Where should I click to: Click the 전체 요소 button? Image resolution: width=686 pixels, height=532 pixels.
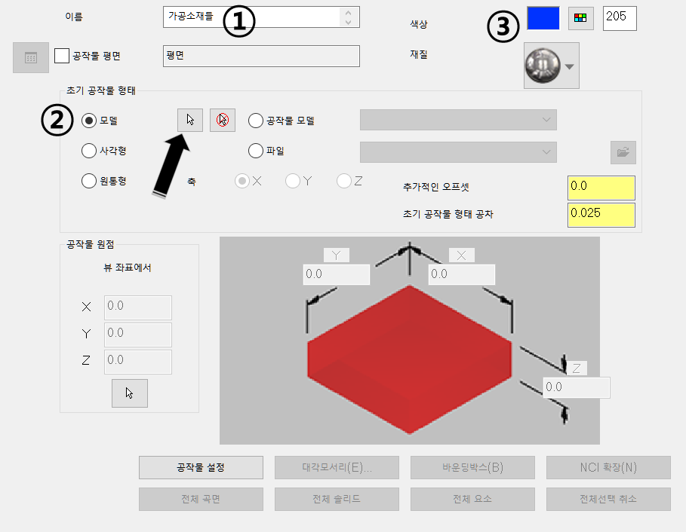click(x=472, y=499)
